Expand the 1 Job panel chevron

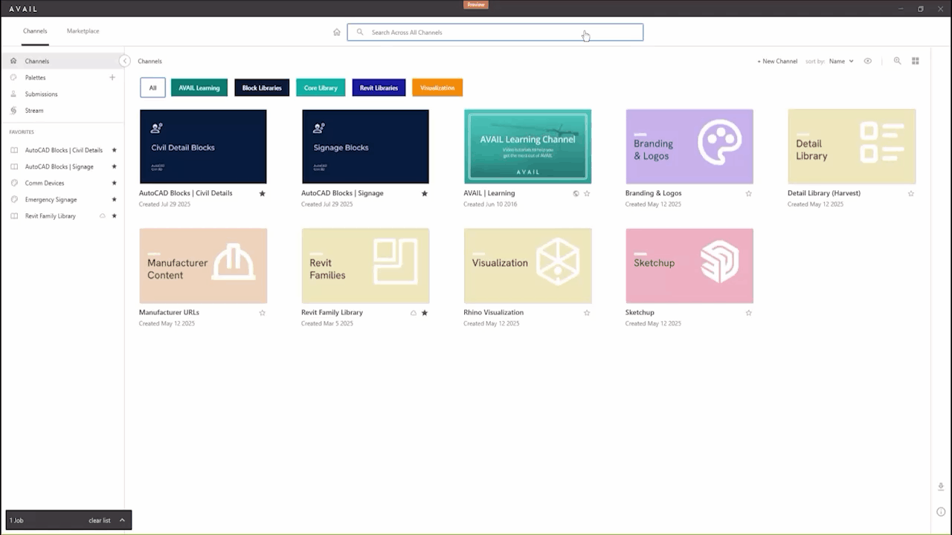pyautogui.click(x=122, y=520)
